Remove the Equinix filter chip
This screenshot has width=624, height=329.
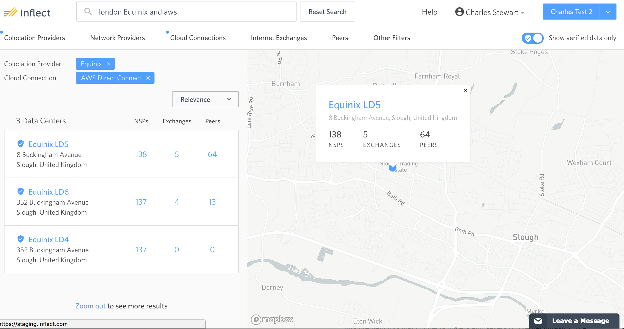click(x=109, y=64)
